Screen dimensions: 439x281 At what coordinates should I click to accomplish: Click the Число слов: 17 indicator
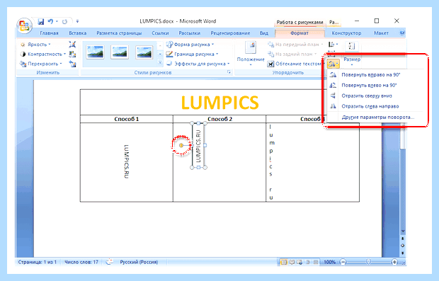(81, 262)
